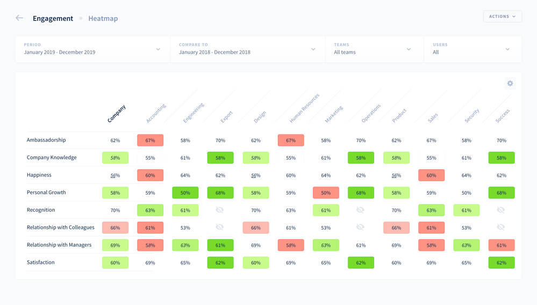Click green 60% Company Satisfaction cell
The height and width of the screenshot is (305, 537).
[x=115, y=263]
